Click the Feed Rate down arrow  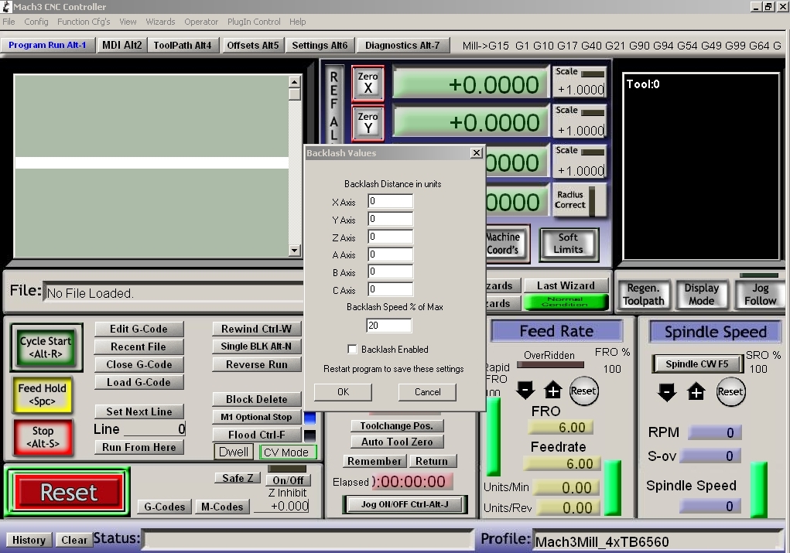click(x=525, y=391)
